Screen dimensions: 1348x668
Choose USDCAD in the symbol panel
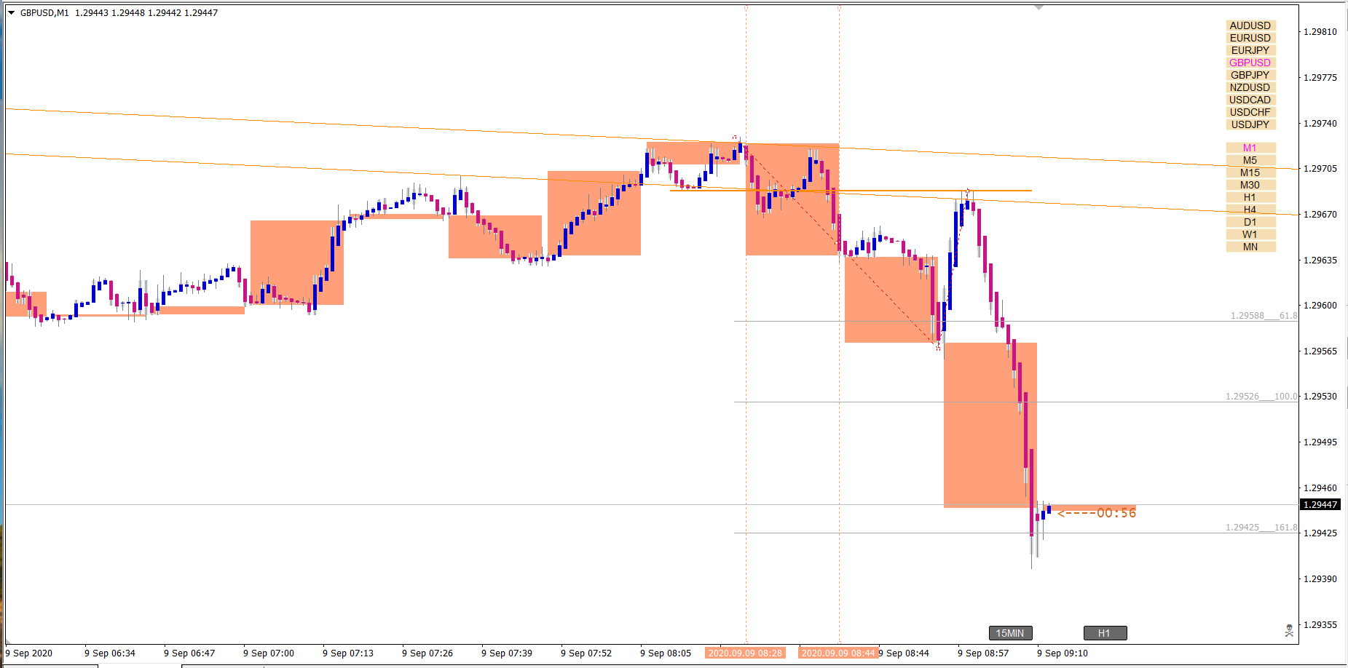(1250, 100)
